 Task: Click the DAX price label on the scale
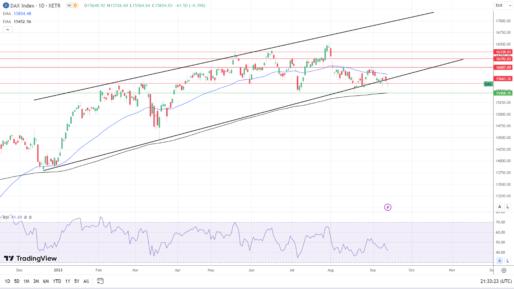[488, 84]
